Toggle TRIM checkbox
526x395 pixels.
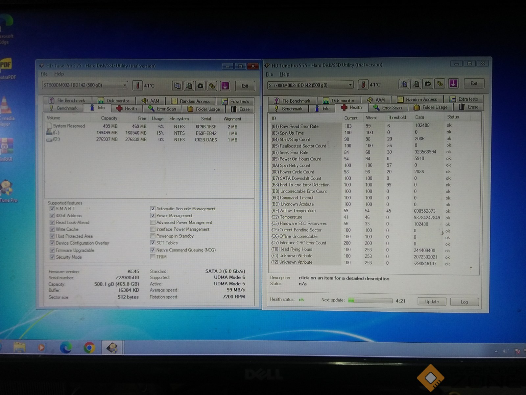click(153, 257)
